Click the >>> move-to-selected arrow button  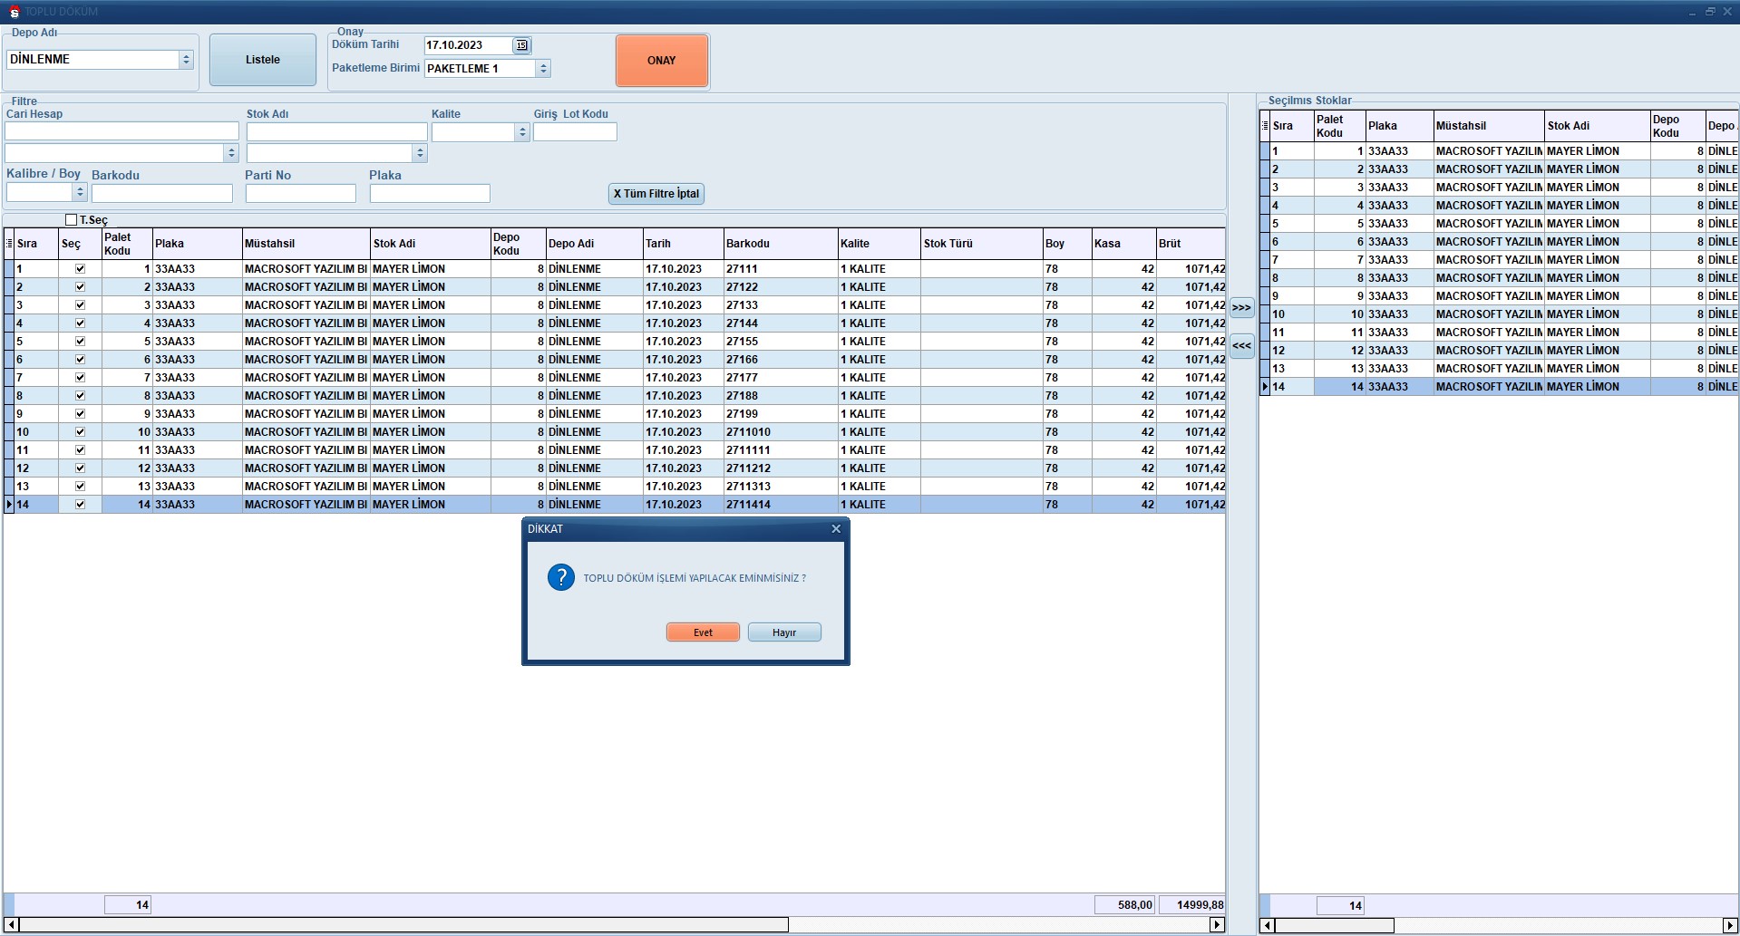tap(1241, 308)
